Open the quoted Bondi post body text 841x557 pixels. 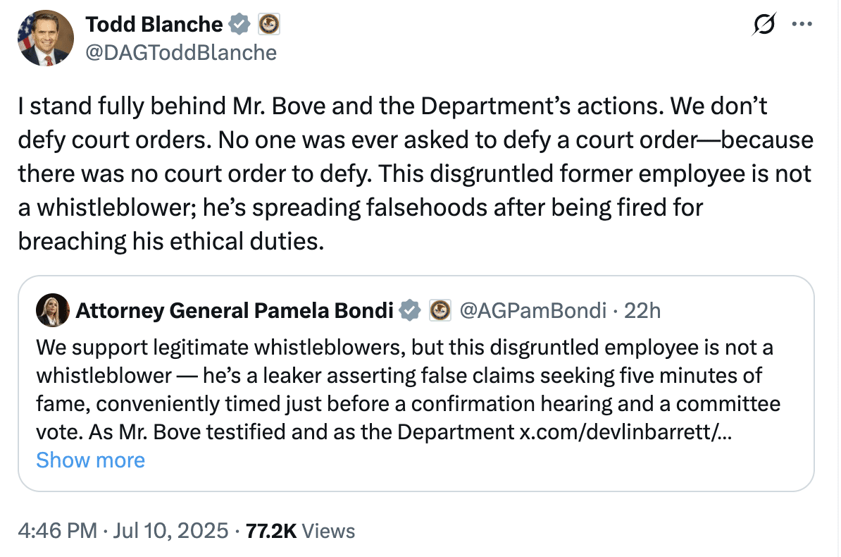(408, 389)
